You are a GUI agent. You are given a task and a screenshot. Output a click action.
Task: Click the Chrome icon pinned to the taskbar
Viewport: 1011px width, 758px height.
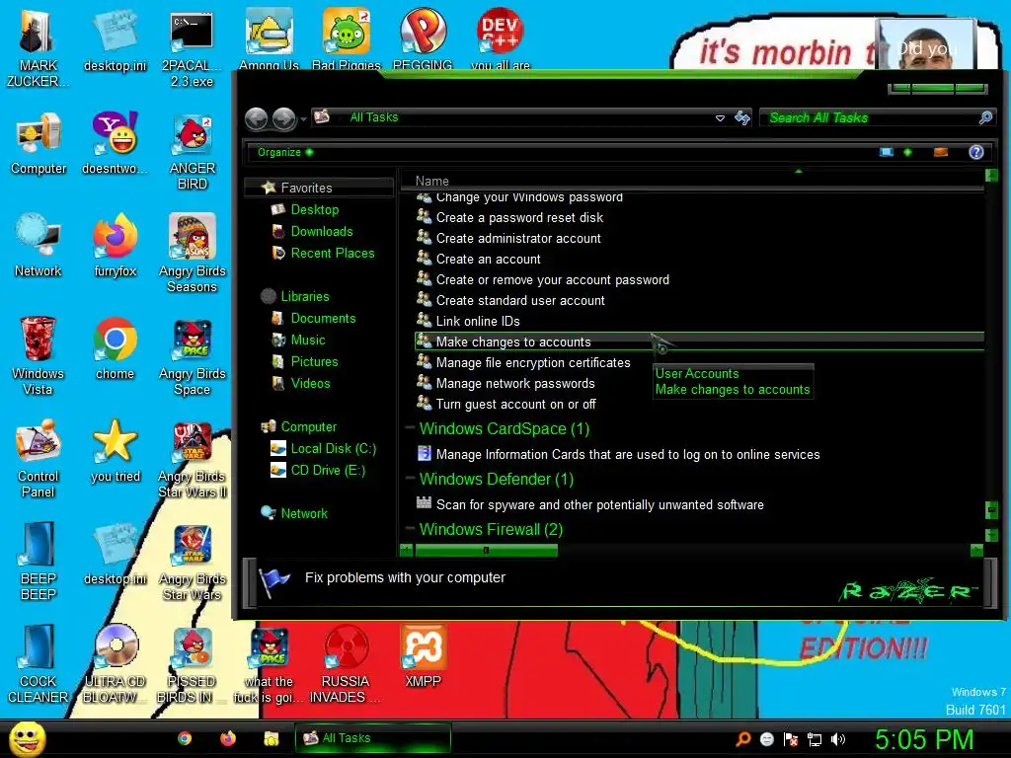185,738
